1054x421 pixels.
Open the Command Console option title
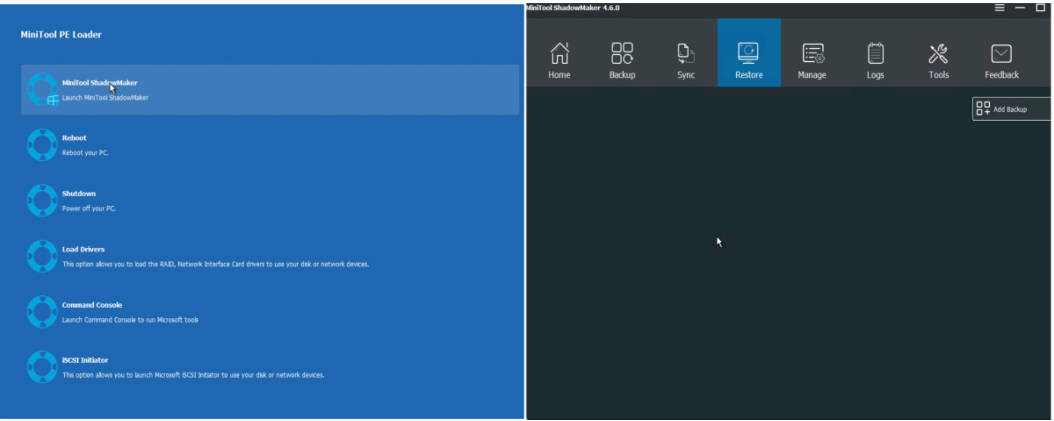coord(92,305)
